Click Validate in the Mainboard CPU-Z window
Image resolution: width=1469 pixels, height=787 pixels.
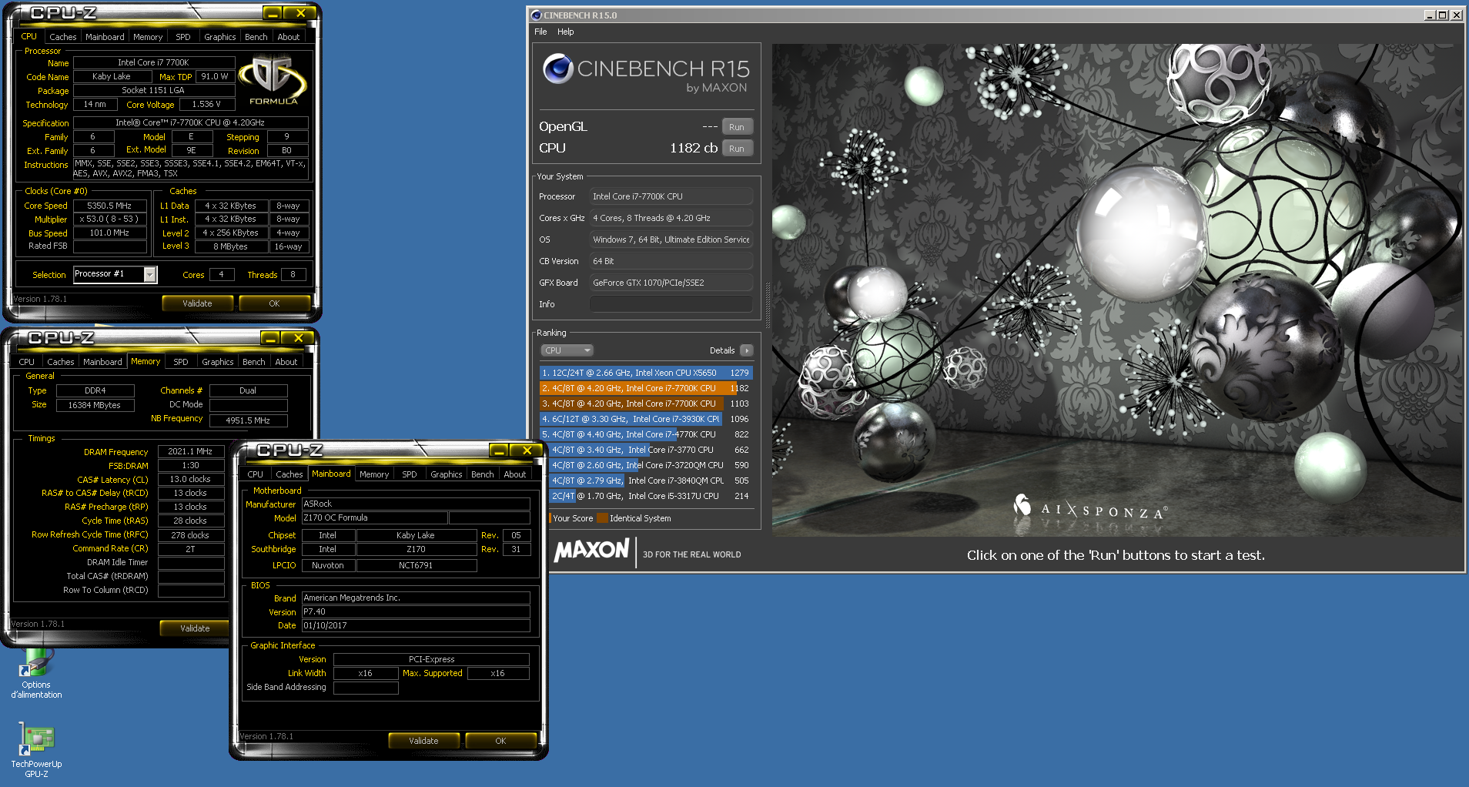click(x=423, y=741)
